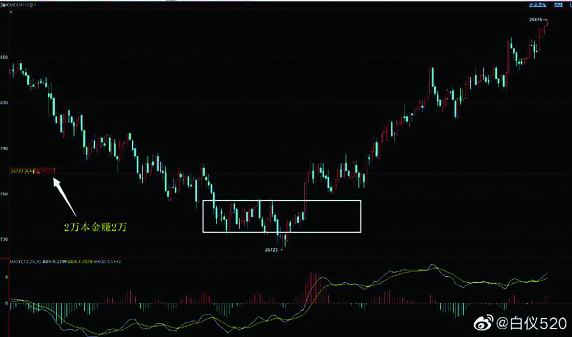The image size is (572, 337).
Task: Click the order price label box on left axis
Action: tap(32, 171)
